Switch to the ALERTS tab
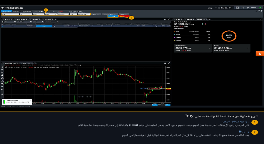The height and width of the screenshot is (144, 264). click(x=7, y=19)
